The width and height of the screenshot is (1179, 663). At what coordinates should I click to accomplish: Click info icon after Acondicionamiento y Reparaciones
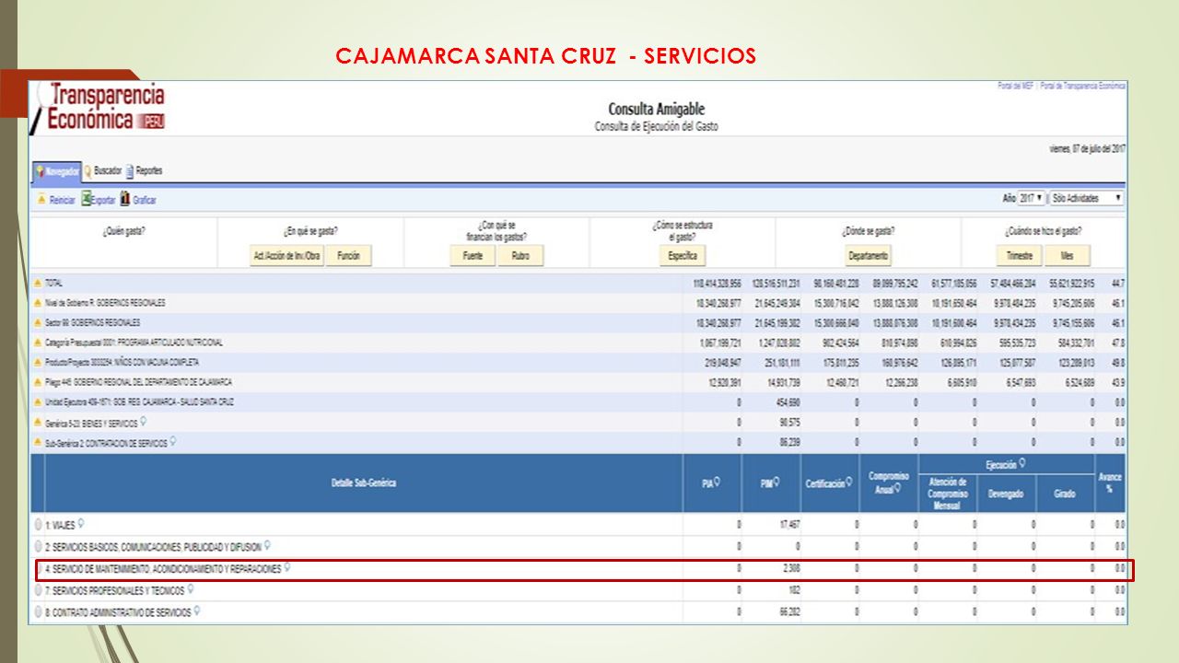[287, 567]
